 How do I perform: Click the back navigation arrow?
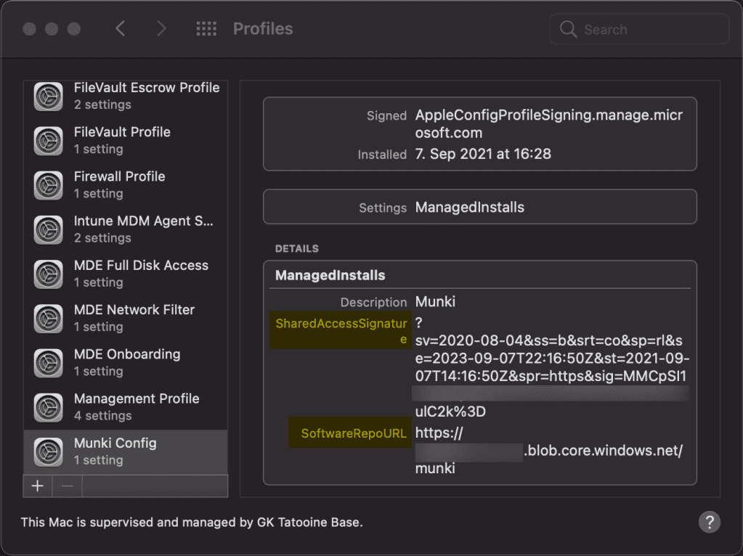point(121,29)
